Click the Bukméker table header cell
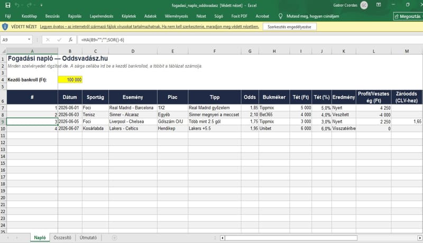The image size is (423, 243). [x=274, y=97]
